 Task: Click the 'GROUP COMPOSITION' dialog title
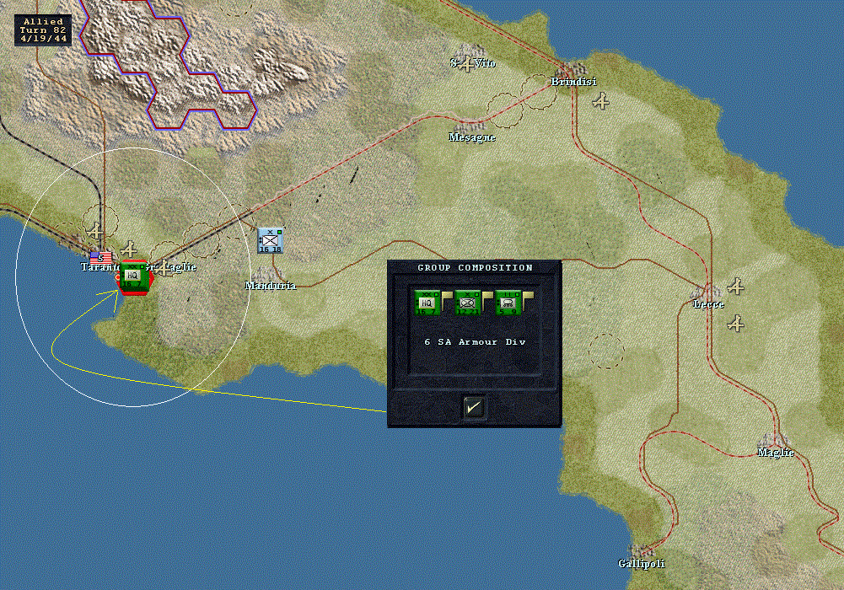(475, 268)
